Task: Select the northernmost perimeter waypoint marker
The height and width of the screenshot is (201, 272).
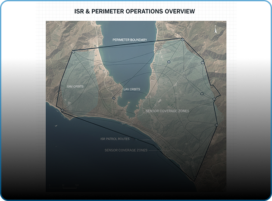Action: (182, 40)
